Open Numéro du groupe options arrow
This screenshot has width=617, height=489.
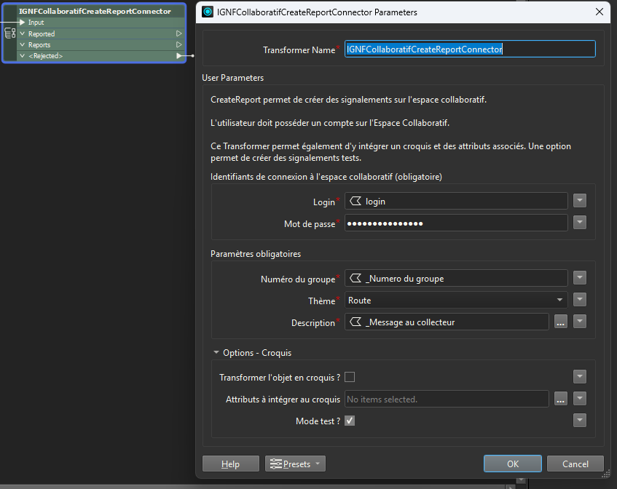[x=580, y=277]
